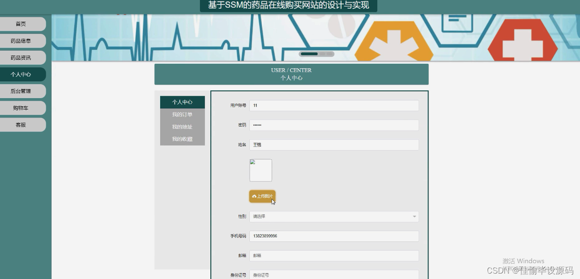Click the 上传图片 upload button
The image size is (580, 279).
262,196
